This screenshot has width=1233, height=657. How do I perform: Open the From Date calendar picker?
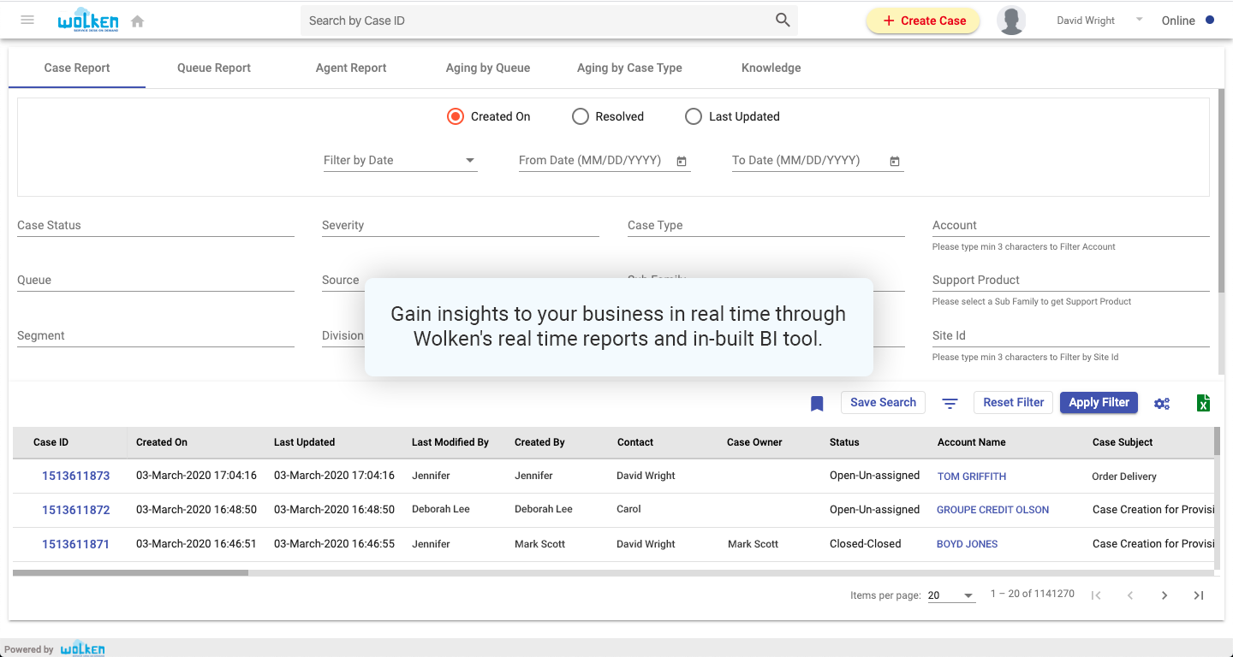tap(682, 161)
